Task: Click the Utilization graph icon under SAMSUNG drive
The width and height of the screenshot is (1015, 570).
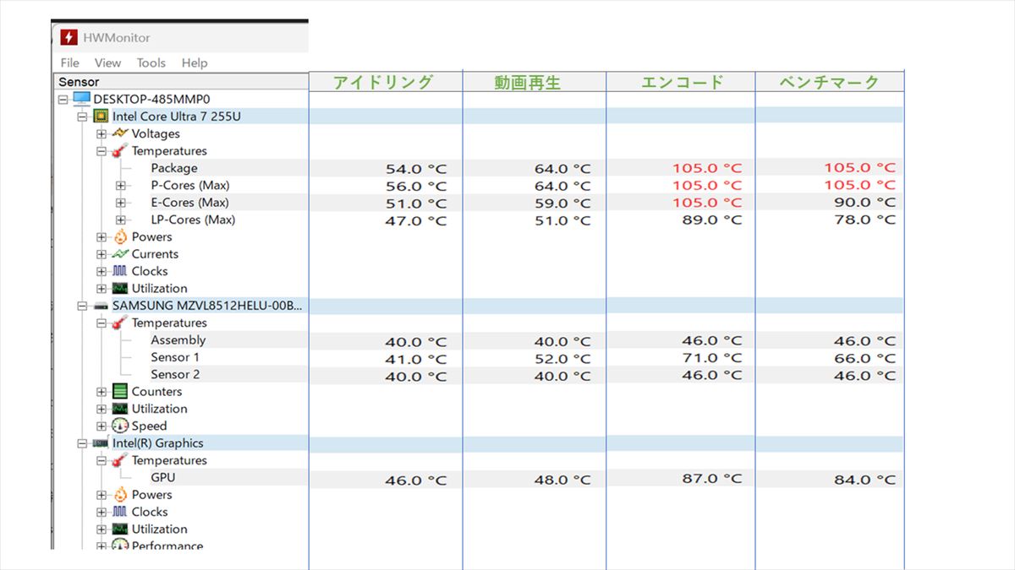Action: pos(119,409)
